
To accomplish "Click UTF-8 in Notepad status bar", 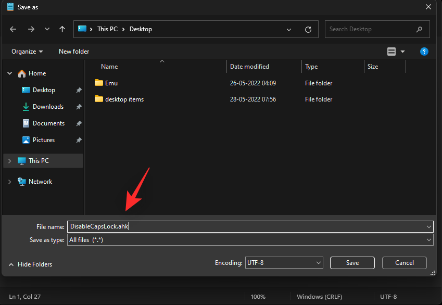I will pyautogui.click(x=388, y=297).
